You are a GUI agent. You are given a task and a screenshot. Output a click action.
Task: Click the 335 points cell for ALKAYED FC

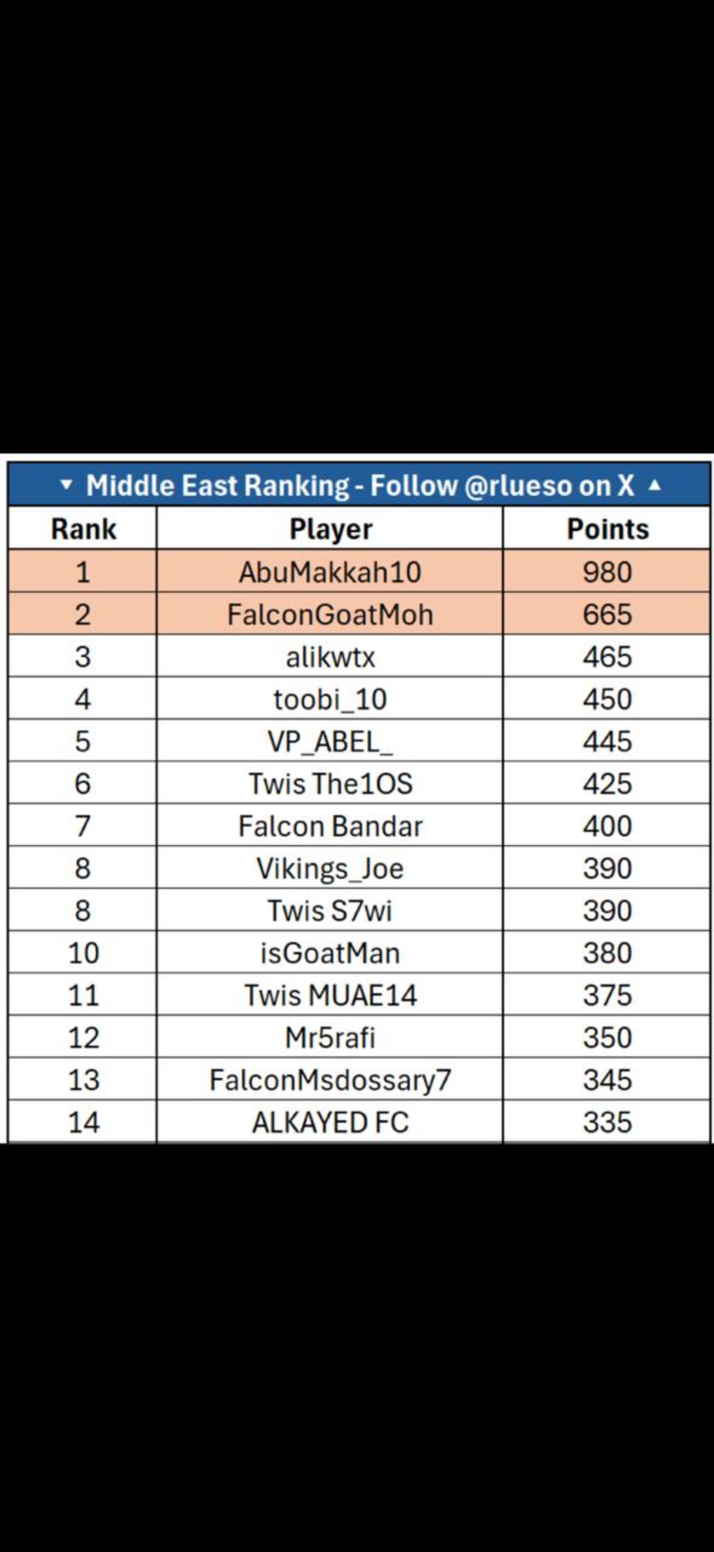coord(607,1122)
